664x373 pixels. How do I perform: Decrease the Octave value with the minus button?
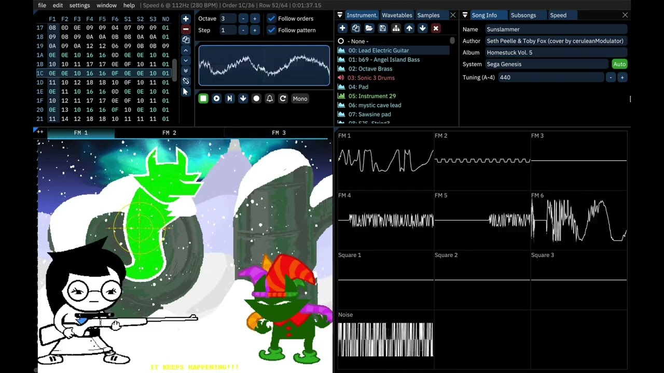243,19
